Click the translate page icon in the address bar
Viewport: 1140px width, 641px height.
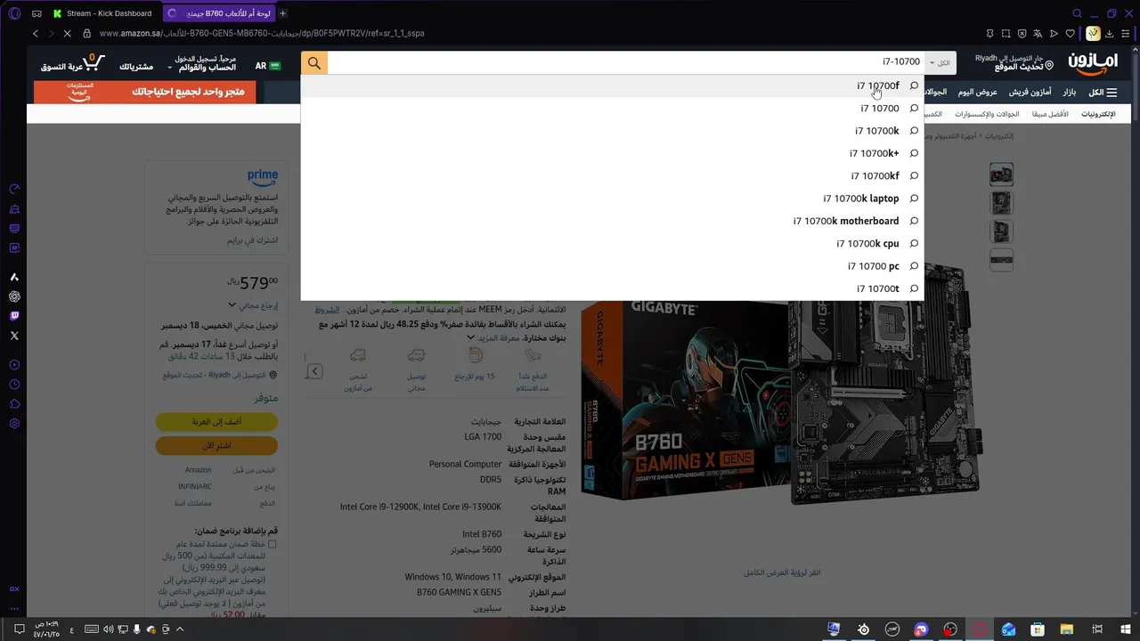tap(1038, 34)
